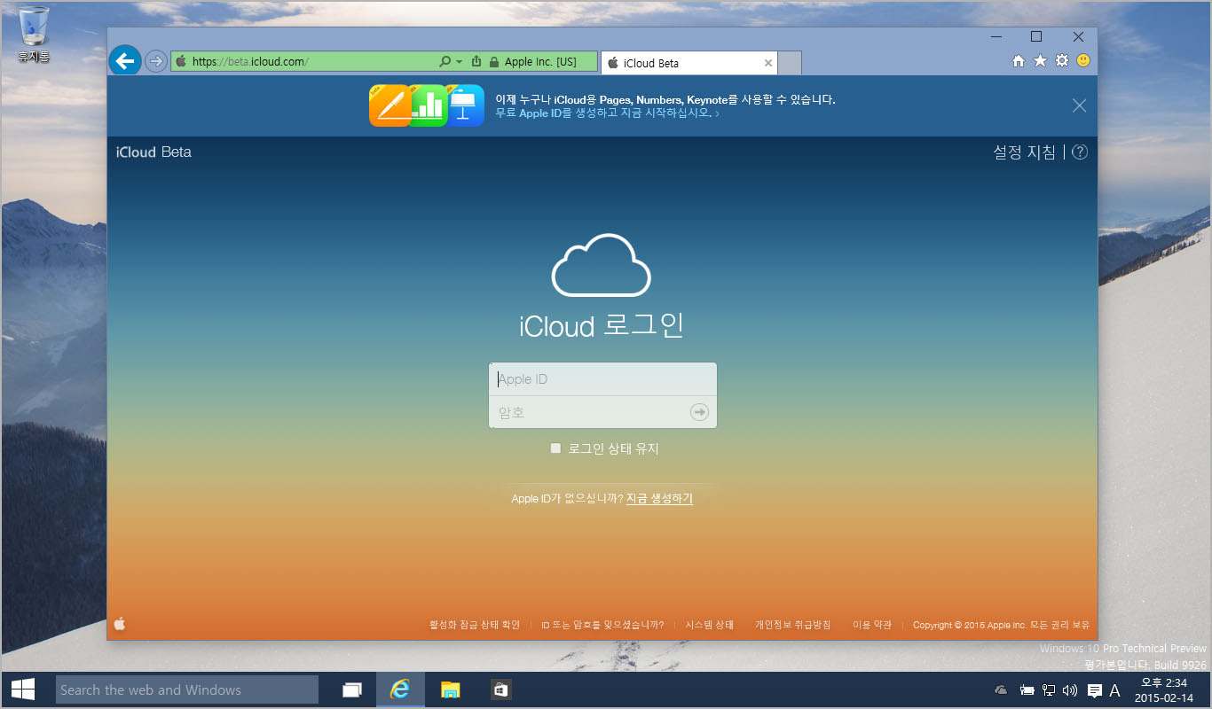Check the 로그인 상태 유지 checkbox
Image resolution: width=1212 pixels, height=709 pixels.
click(556, 448)
